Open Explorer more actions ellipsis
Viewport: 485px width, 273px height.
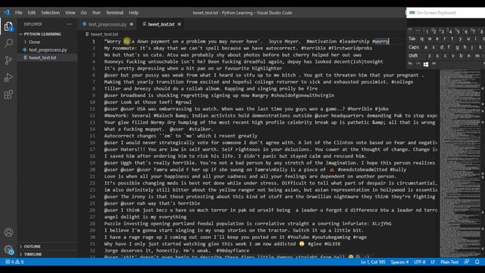point(69,24)
